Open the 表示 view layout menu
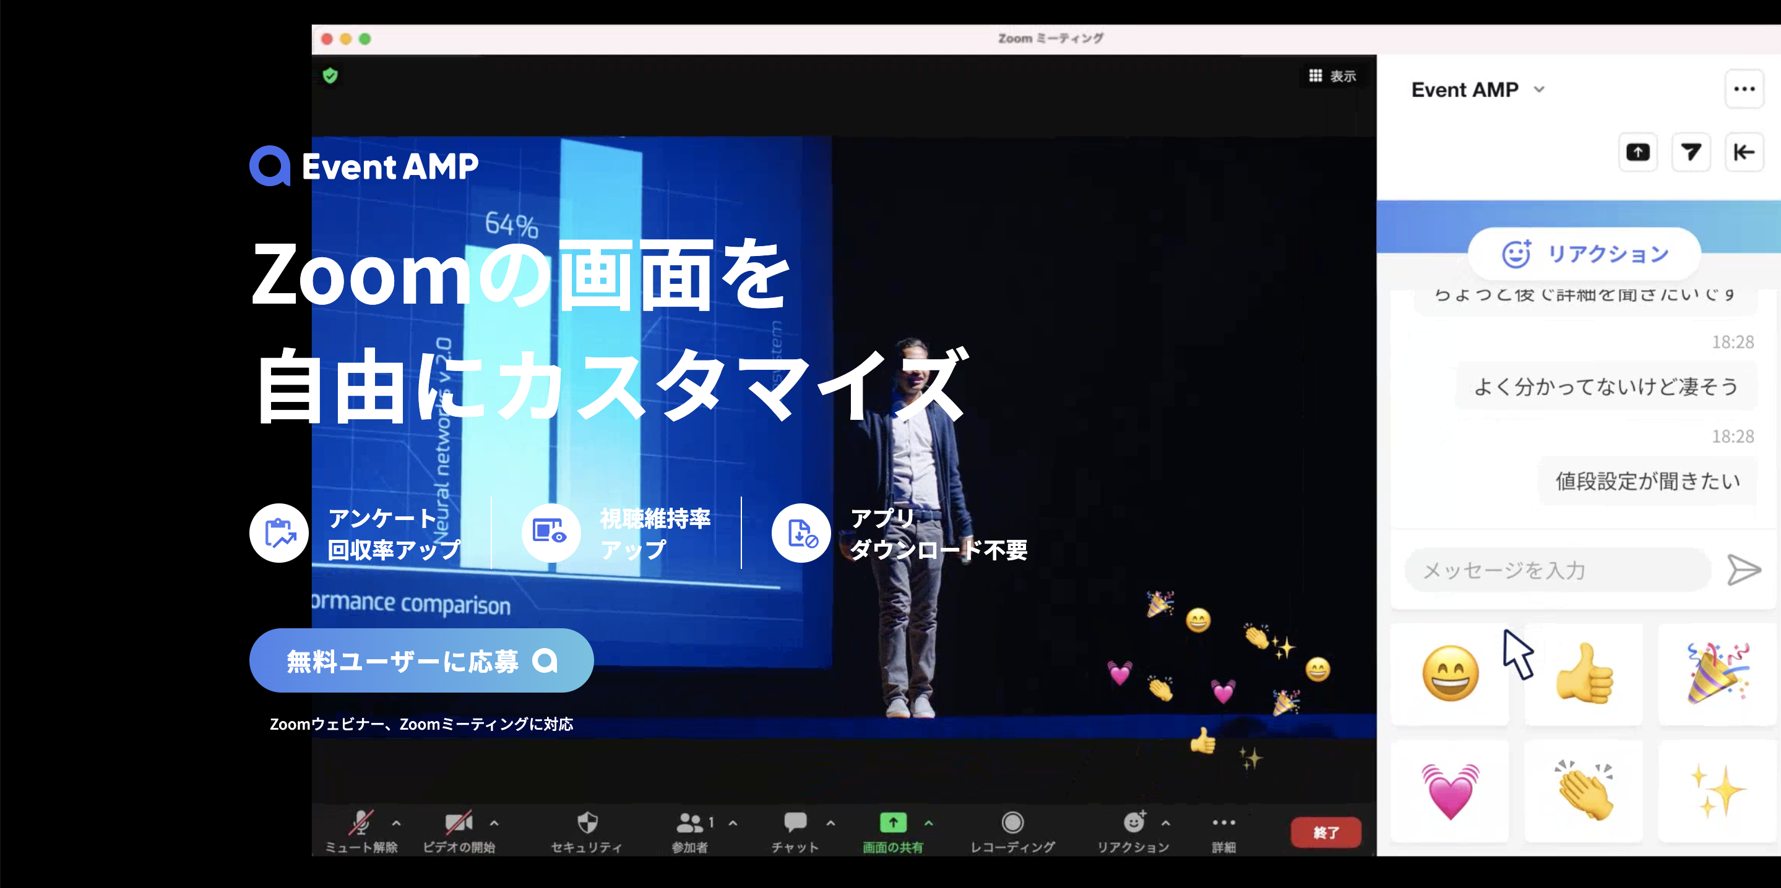 (x=1332, y=76)
